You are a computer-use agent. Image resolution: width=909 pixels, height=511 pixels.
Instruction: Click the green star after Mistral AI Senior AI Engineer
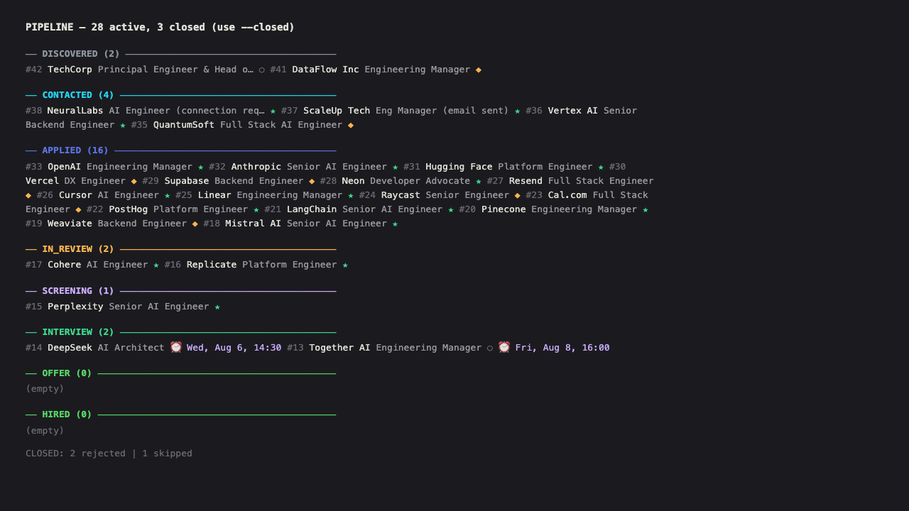(x=396, y=224)
